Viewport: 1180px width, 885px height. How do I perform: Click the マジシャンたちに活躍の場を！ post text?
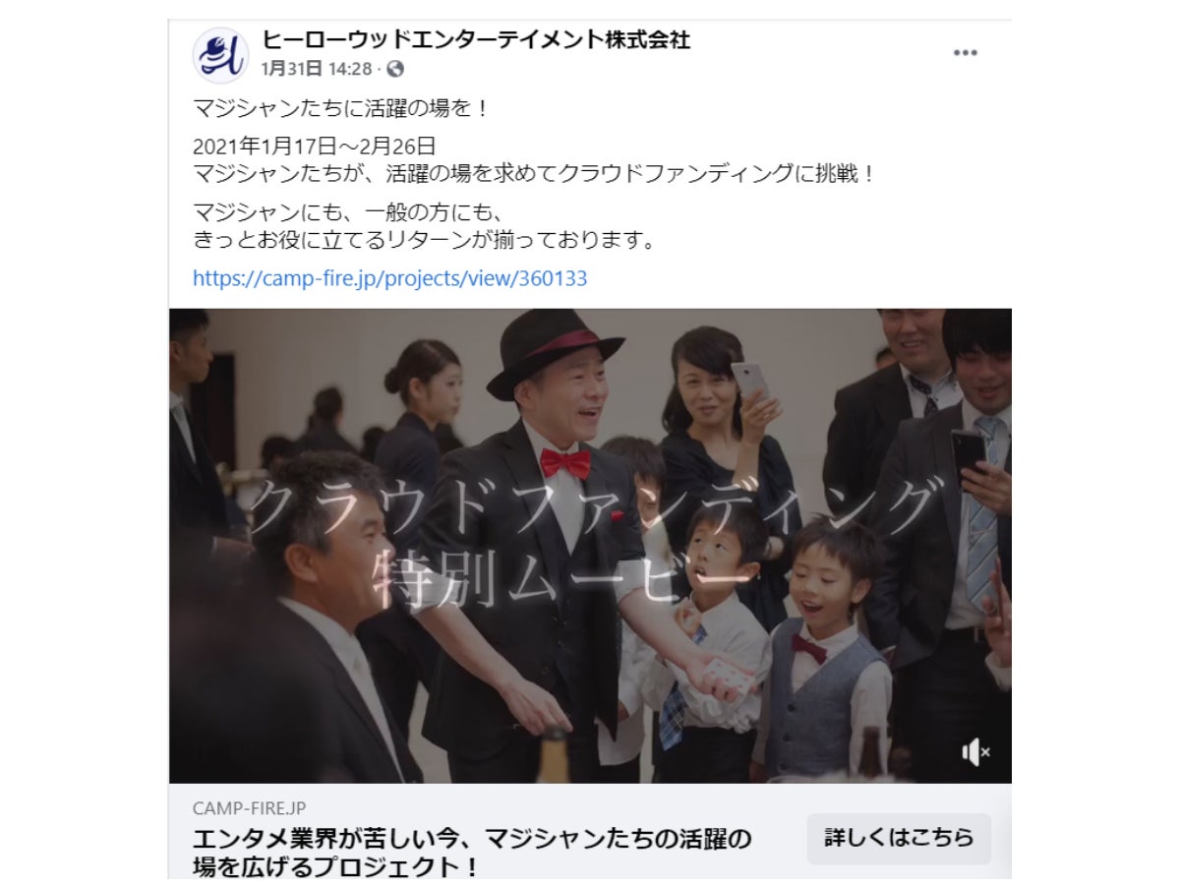(340, 109)
